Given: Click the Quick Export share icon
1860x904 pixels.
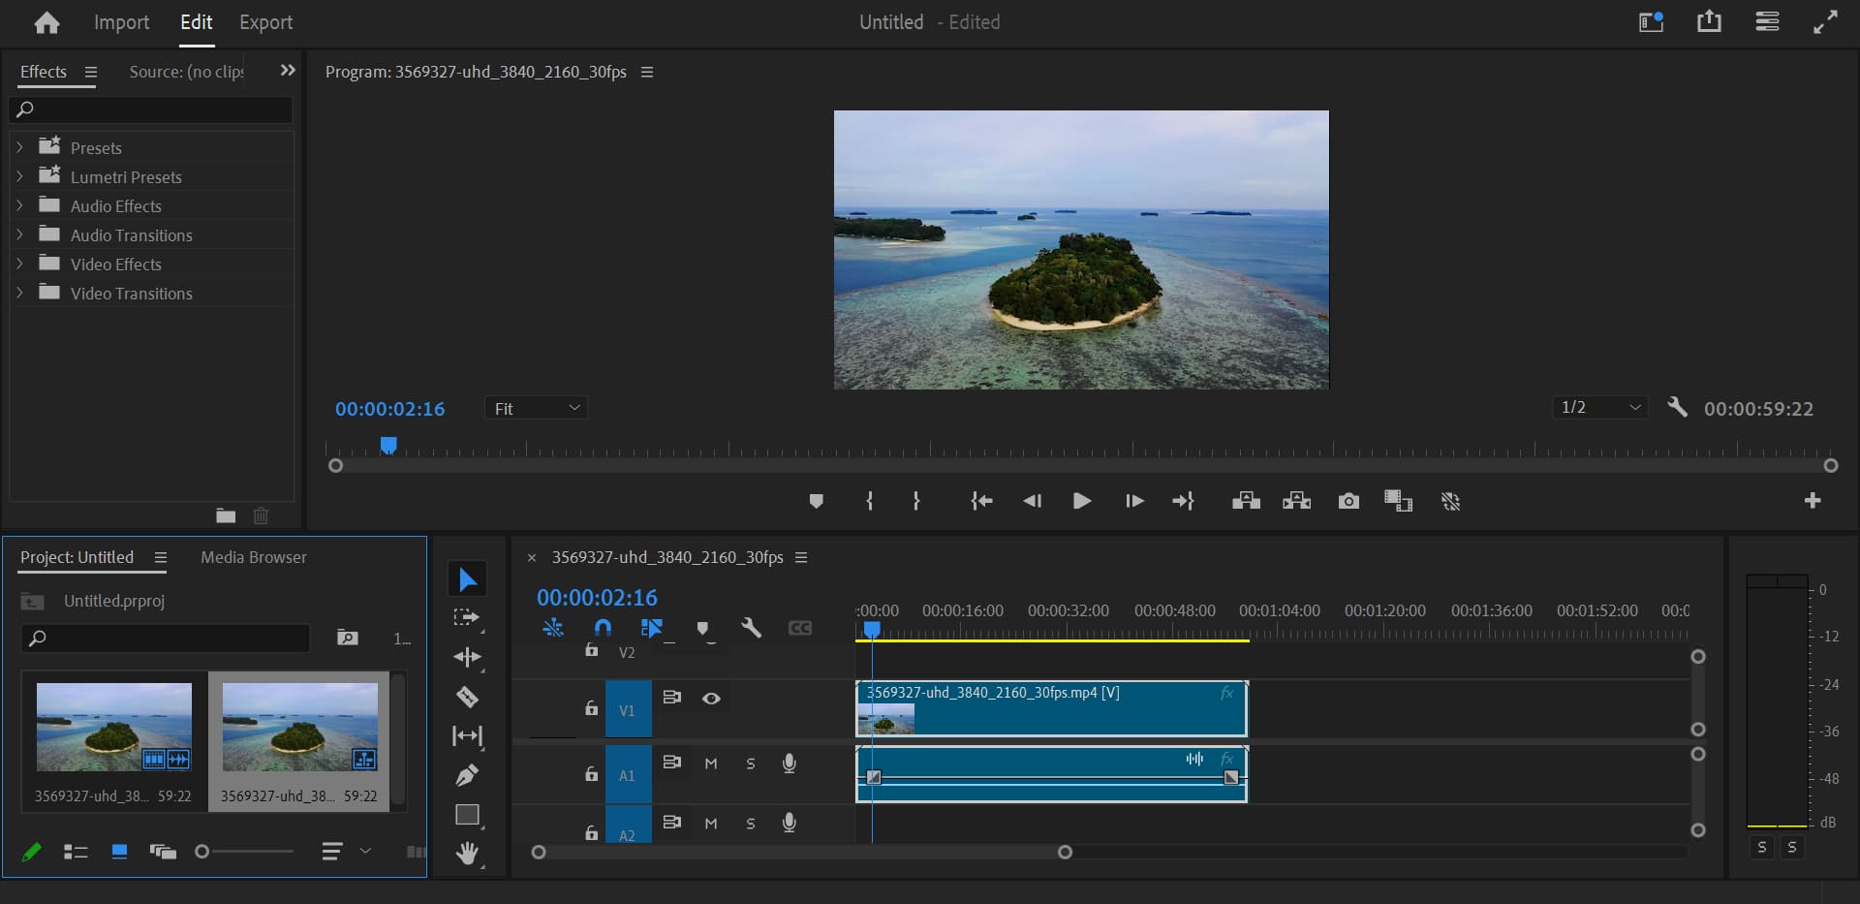Looking at the screenshot, I should point(1709,21).
